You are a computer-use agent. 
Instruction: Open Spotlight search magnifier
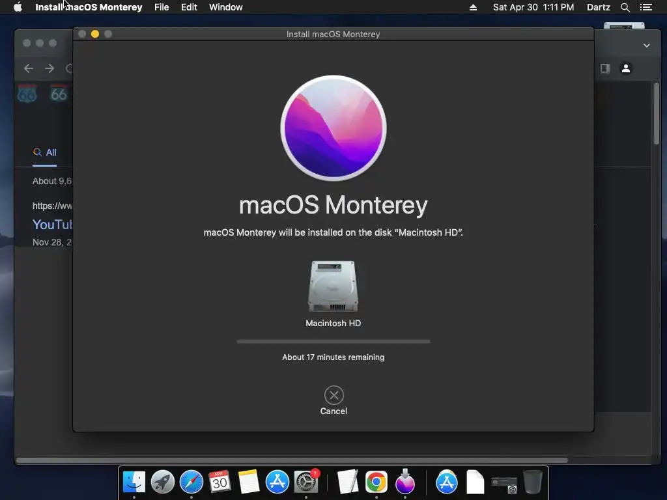point(625,7)
